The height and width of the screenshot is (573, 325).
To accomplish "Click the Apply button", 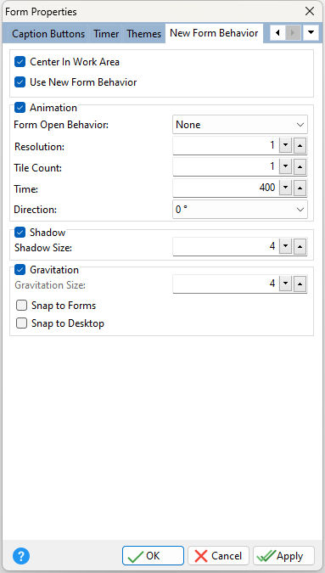I will 283,556.
